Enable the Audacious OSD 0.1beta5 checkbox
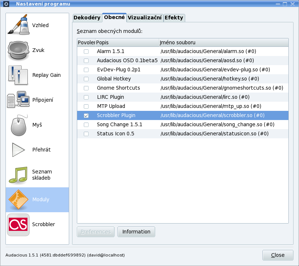 tap(86, 61)
